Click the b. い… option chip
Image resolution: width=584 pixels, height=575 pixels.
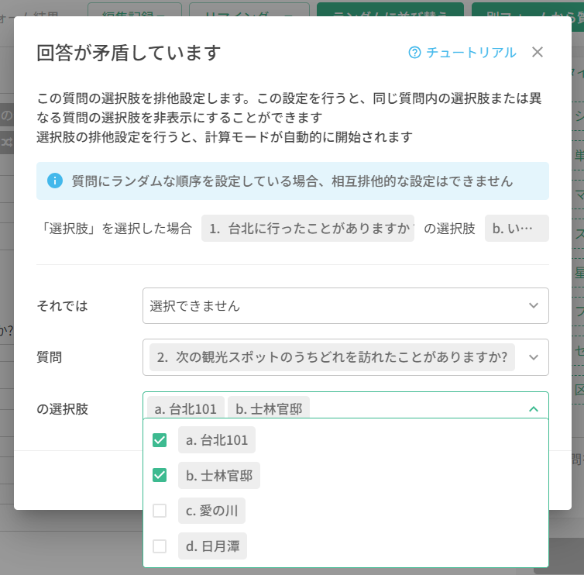click(x=517, y=228)
